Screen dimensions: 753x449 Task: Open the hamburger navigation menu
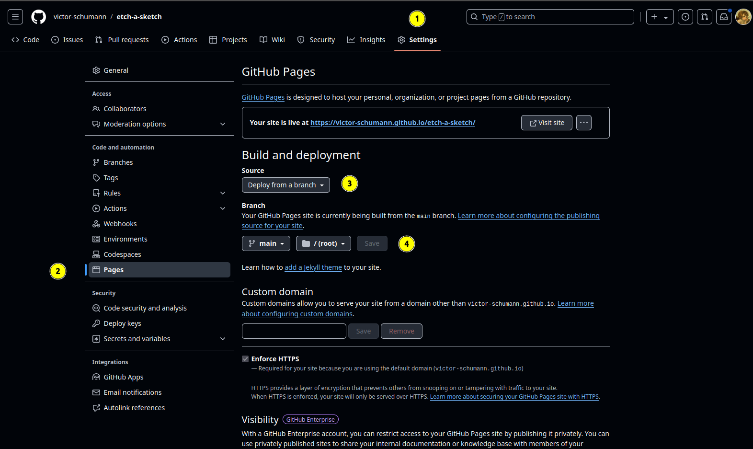click(x=15, y=17)
